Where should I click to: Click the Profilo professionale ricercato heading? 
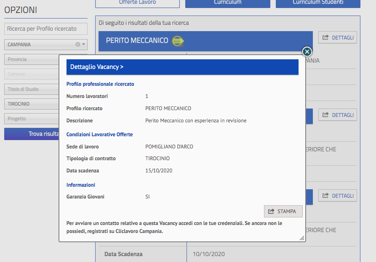coord(100,84)
